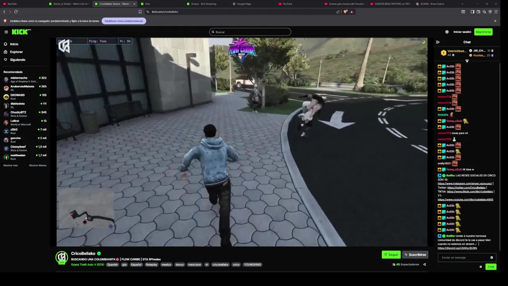Bookmark this page icon

(140, 12)
